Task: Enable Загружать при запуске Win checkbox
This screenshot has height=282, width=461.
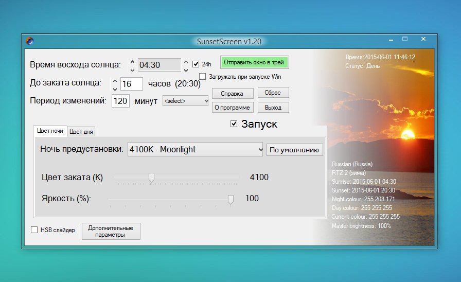Action: [202, 77]
